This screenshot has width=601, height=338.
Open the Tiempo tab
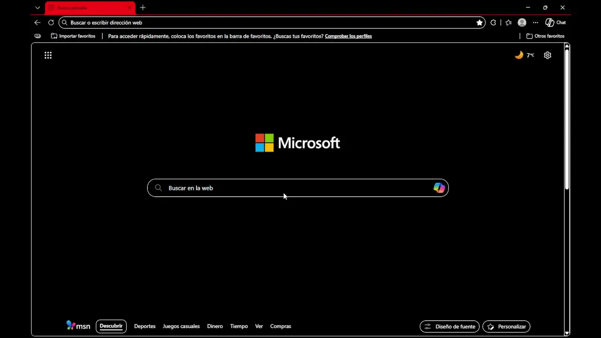pos(239,326)
